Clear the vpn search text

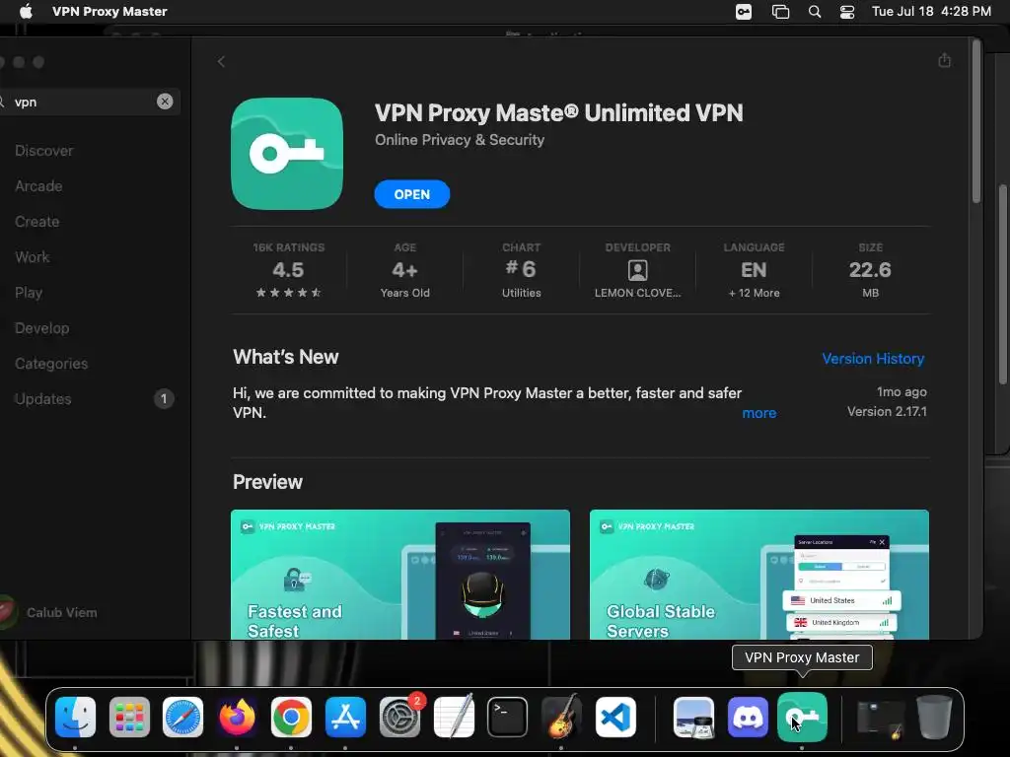pos(165,102)
